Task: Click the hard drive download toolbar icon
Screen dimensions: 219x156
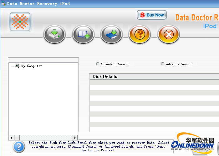Action: (x=54, y=34)
